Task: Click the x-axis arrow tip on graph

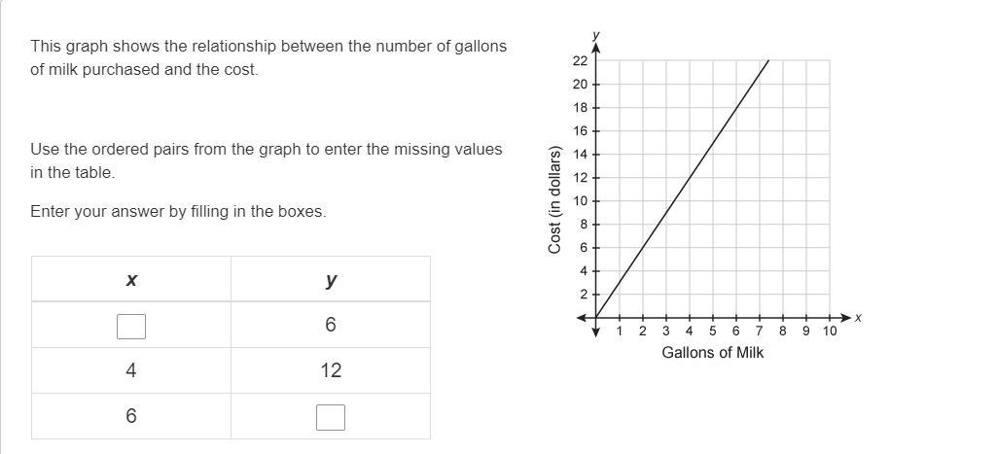Action: tap(846, 317)
